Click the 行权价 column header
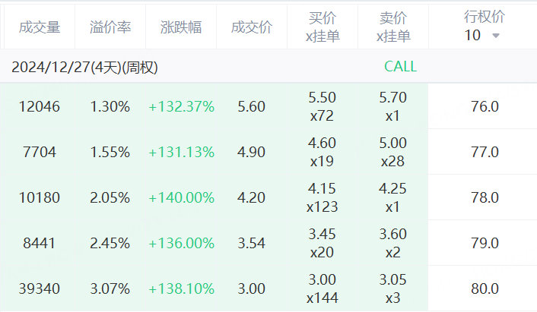 [485, 17]
